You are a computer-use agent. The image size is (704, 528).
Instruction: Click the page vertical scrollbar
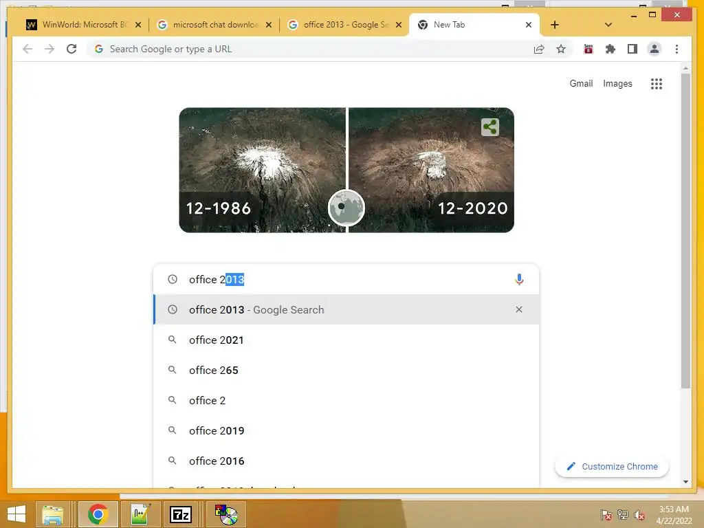(x=685, y=231)
